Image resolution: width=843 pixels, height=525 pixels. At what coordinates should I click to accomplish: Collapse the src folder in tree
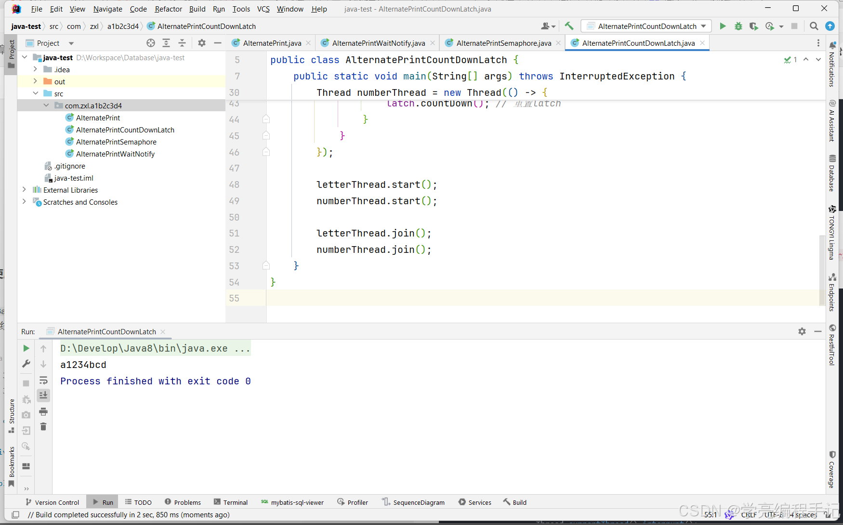35,93
